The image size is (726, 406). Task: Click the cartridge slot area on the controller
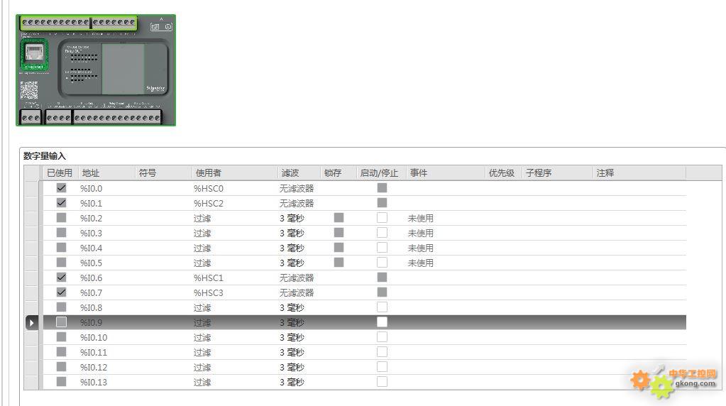tap(123, 69)
